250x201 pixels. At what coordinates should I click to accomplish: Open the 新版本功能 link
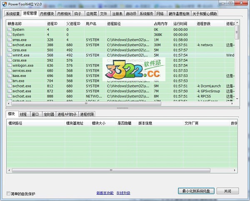tap(105, 193)
